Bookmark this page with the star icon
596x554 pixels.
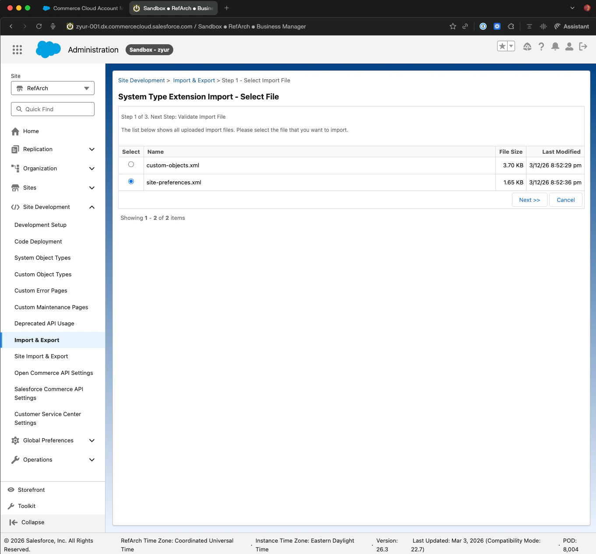[x=453, y=26]
